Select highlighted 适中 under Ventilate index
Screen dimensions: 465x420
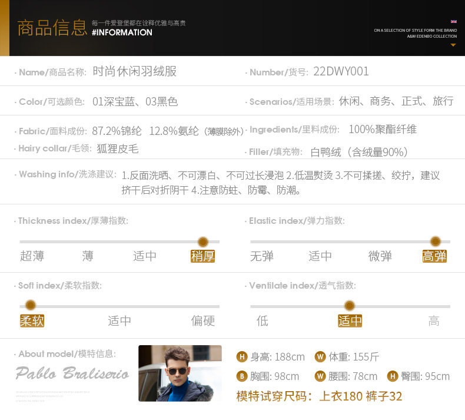pos(350,321)
